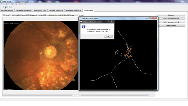Click the right arrow of right scrollbar
Viewport: 188px width, 106px height.
pos(153,95)
